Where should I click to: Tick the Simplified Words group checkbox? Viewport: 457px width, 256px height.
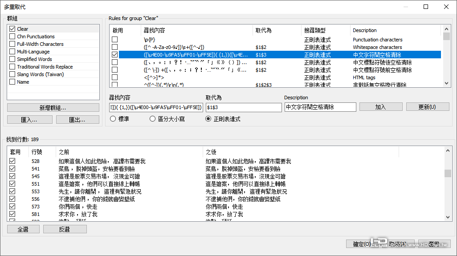point(12,59)
